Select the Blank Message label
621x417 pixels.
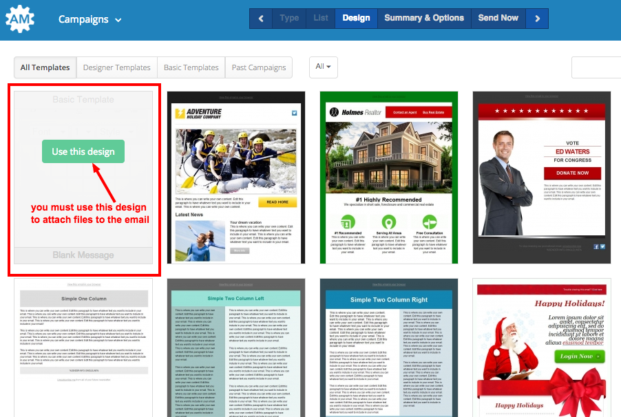83,255
